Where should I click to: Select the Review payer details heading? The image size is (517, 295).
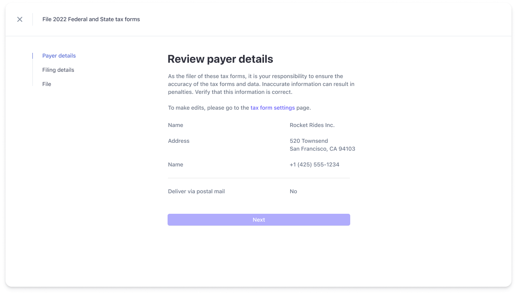[x=221, y=59]
